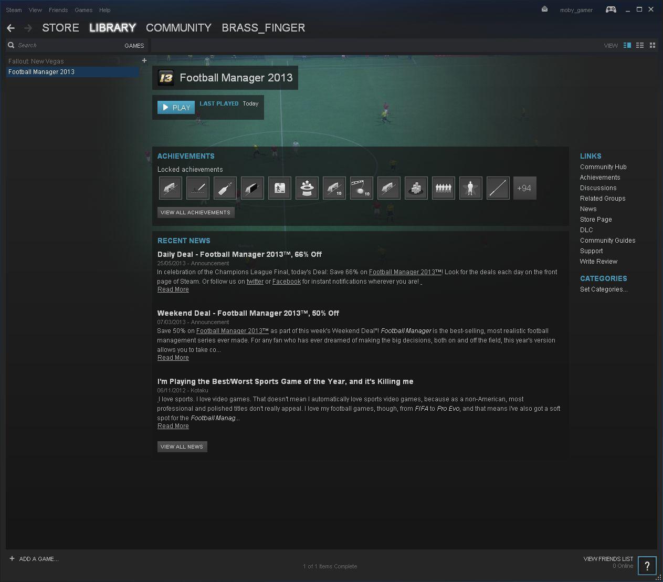
Task: Open the black-filled goal achievement icon
Action: click(252, 188)
